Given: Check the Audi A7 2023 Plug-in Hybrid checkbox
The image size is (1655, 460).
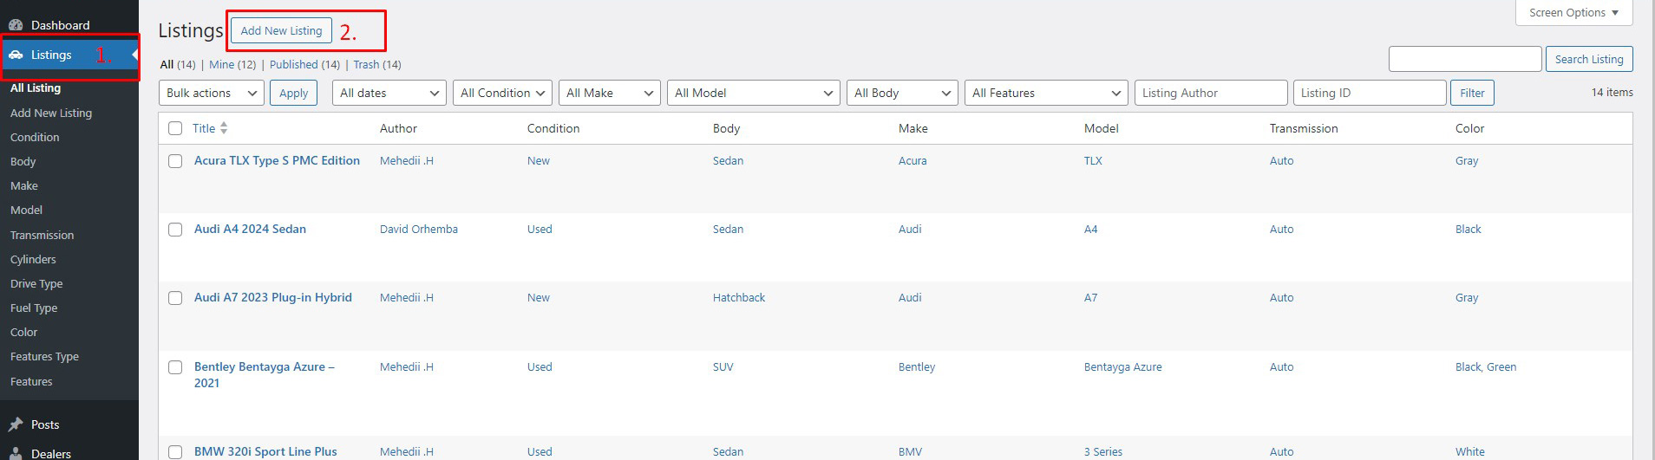Looking at the screenshot, I should [x=175, y=298].
